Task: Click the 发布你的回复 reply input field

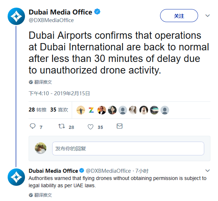Action: (128, 148)
